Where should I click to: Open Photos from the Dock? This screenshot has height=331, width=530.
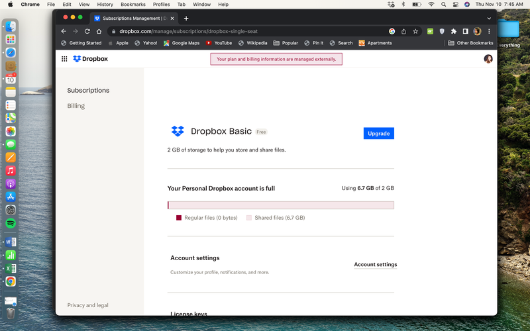point(11,131)
